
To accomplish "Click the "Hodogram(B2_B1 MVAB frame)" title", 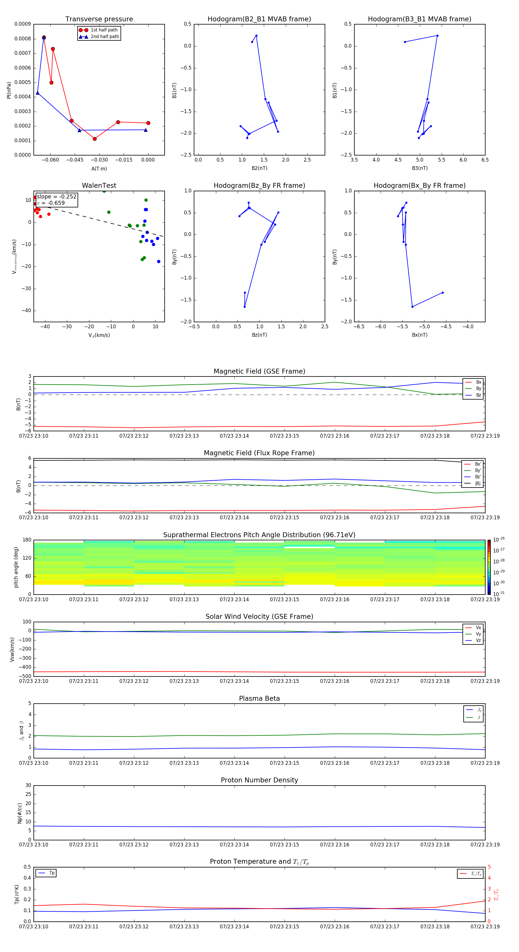I will [x=259, y=19].
